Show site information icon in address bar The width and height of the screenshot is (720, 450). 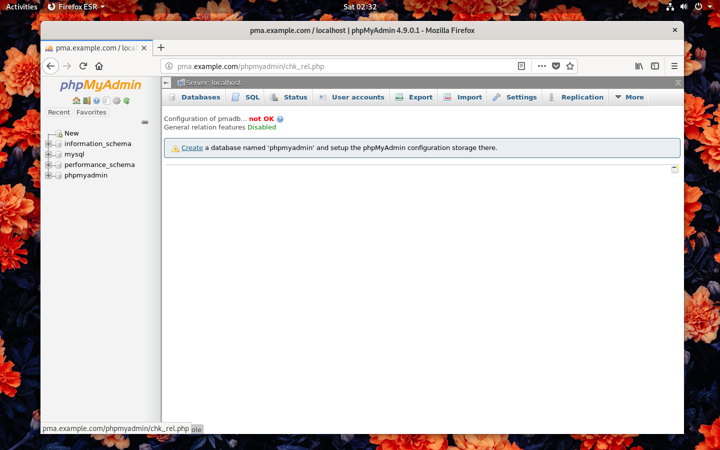click(169, 66)
